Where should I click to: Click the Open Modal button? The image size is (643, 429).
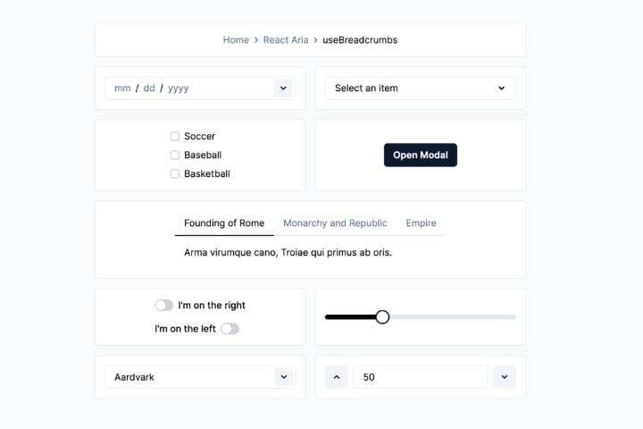click(420, 155)
